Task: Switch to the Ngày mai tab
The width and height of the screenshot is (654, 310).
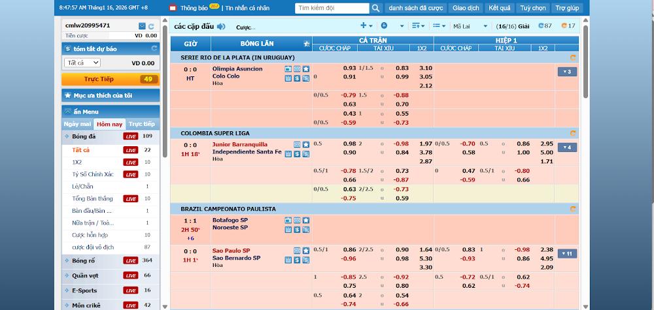Action: click(77, 124)
